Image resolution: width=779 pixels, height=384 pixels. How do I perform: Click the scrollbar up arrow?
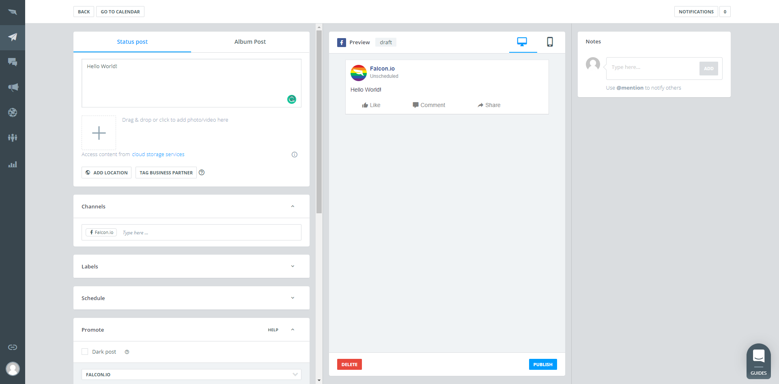[319, 27]
